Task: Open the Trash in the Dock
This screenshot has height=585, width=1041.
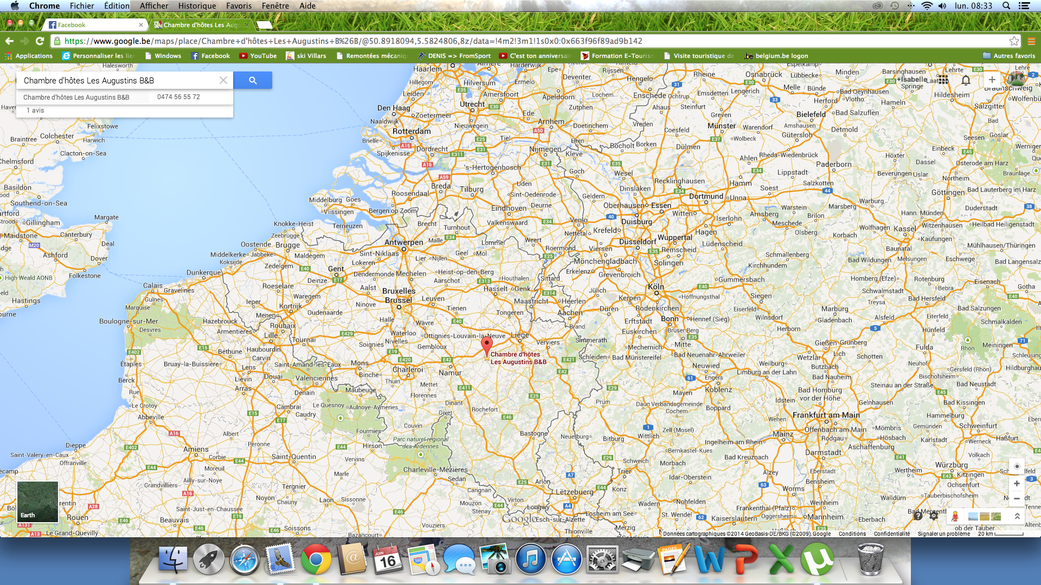Action: pyautogui.click(x=870, y=560)
